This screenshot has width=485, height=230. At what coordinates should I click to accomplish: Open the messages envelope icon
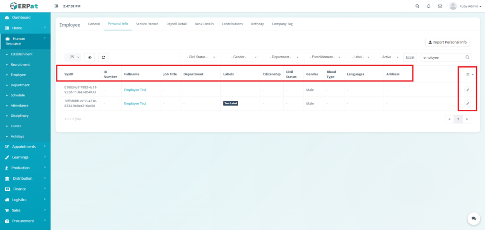[x=440, y=6]
